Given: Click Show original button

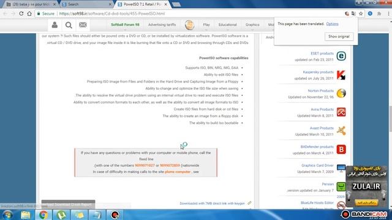Looking at the screenshot, I should pos(339,37).
